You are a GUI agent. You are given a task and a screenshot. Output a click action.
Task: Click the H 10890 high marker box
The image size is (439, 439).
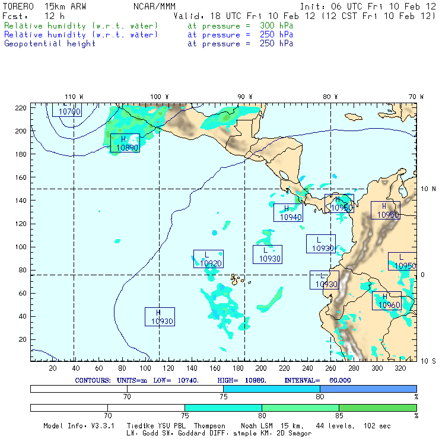(x=125, y=143)
